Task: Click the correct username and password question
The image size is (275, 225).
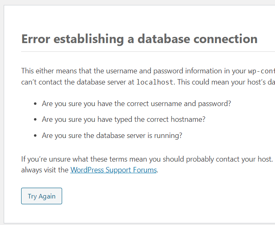Action: tap(136, 103)
